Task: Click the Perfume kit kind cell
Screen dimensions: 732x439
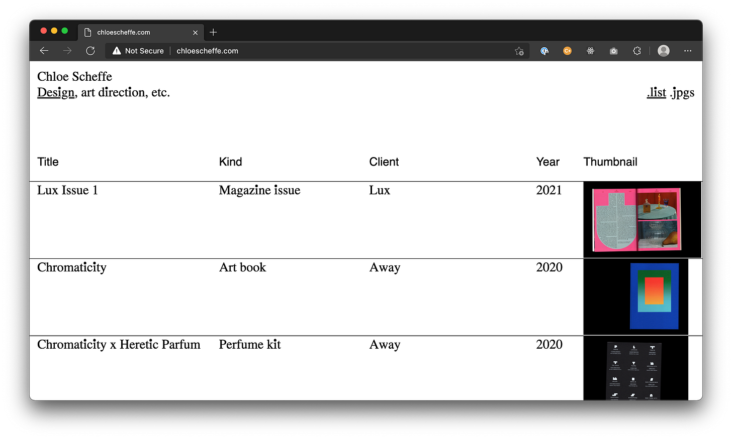Action: (x=249, y=345)
